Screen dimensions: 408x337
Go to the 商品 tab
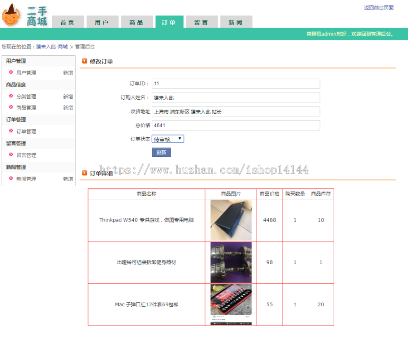coord(136,22)
